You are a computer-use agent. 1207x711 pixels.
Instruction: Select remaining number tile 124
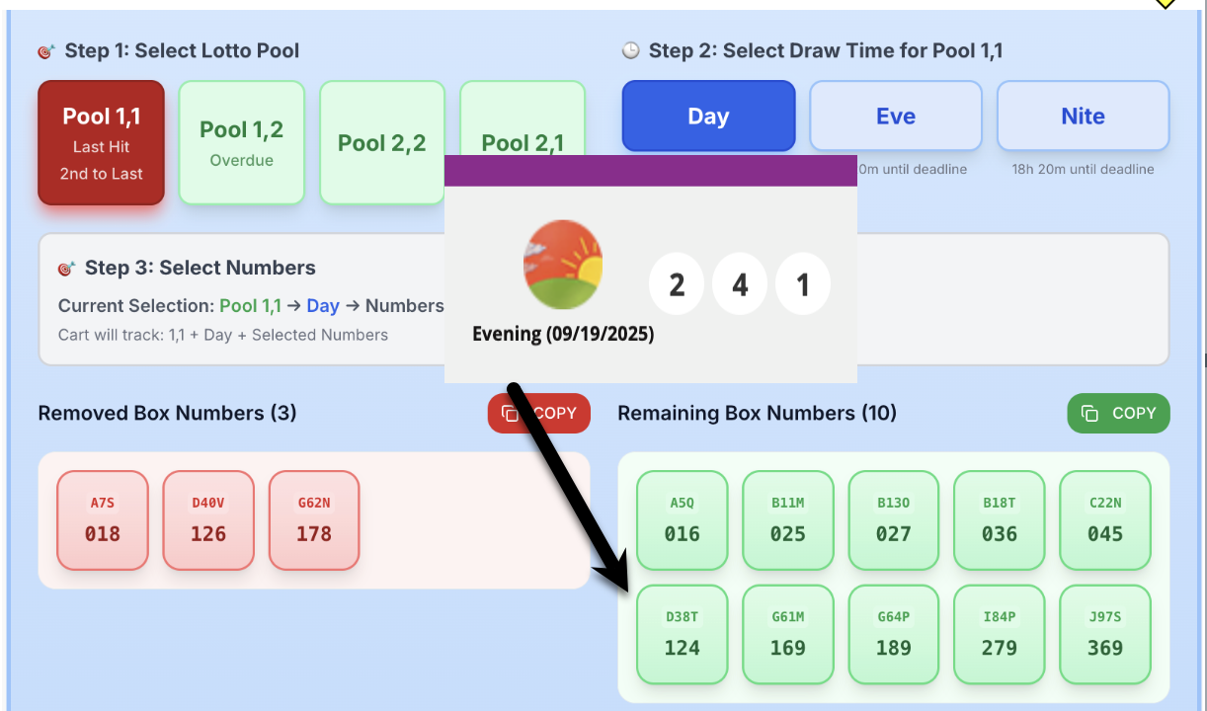coord(682,635)
